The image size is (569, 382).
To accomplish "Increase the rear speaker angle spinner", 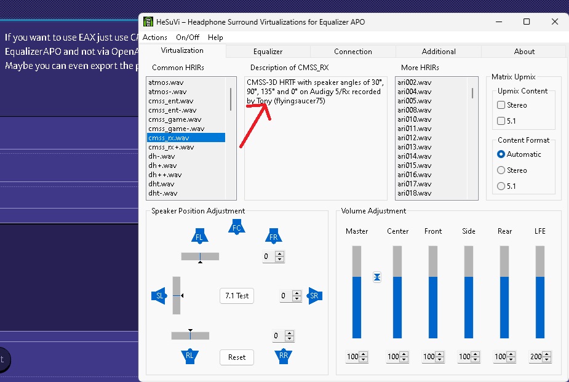I will coord(289,333).
